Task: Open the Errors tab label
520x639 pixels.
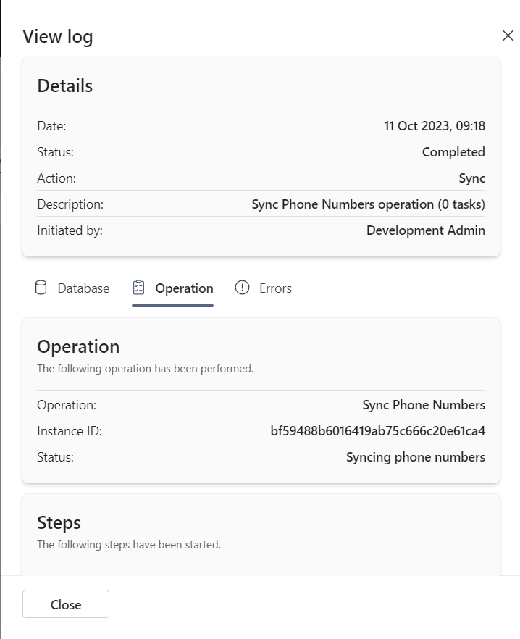Action: (x=275, y=288)
